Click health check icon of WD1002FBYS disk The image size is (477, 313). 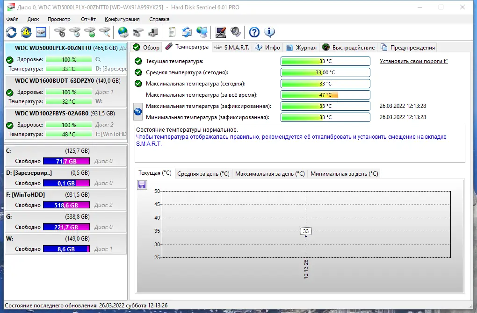(x=10, y=125)
